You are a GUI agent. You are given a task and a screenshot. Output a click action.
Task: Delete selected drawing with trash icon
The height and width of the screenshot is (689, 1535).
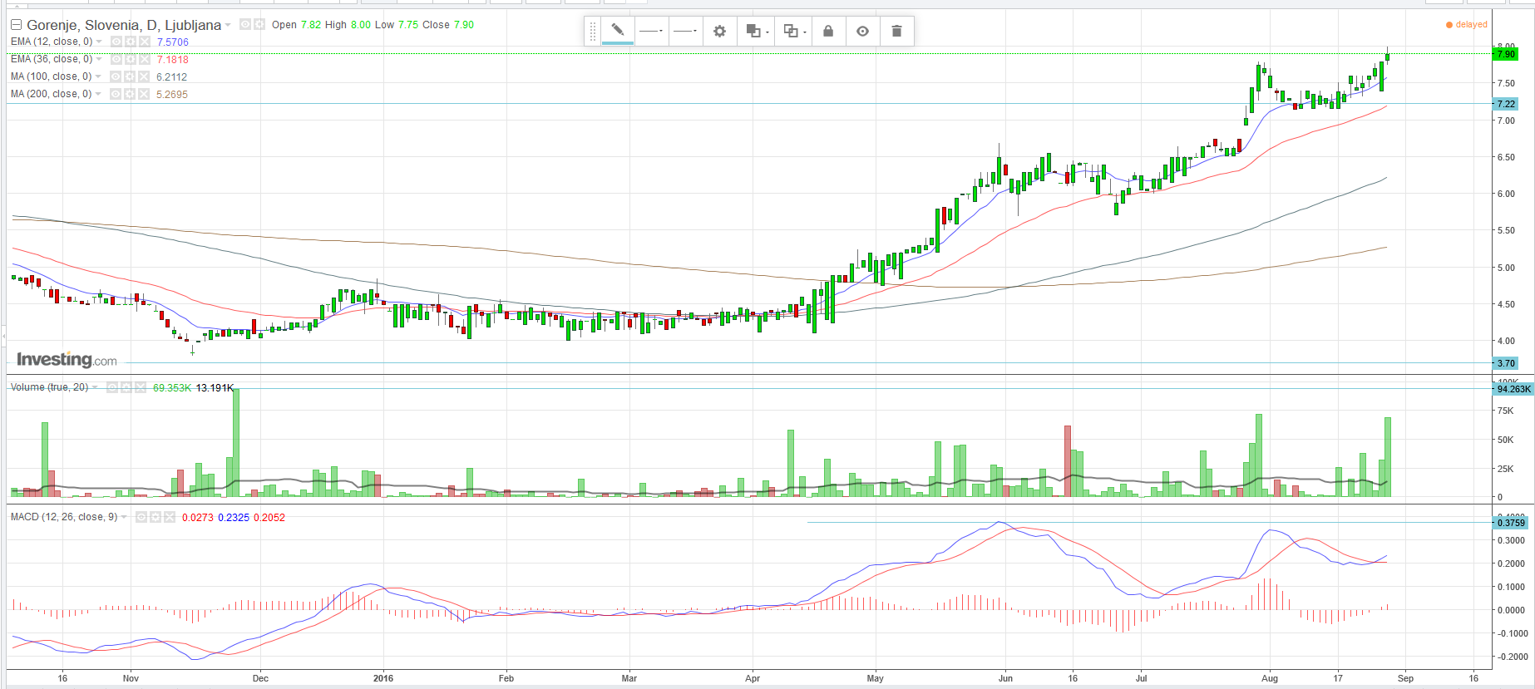click(896, 31)
